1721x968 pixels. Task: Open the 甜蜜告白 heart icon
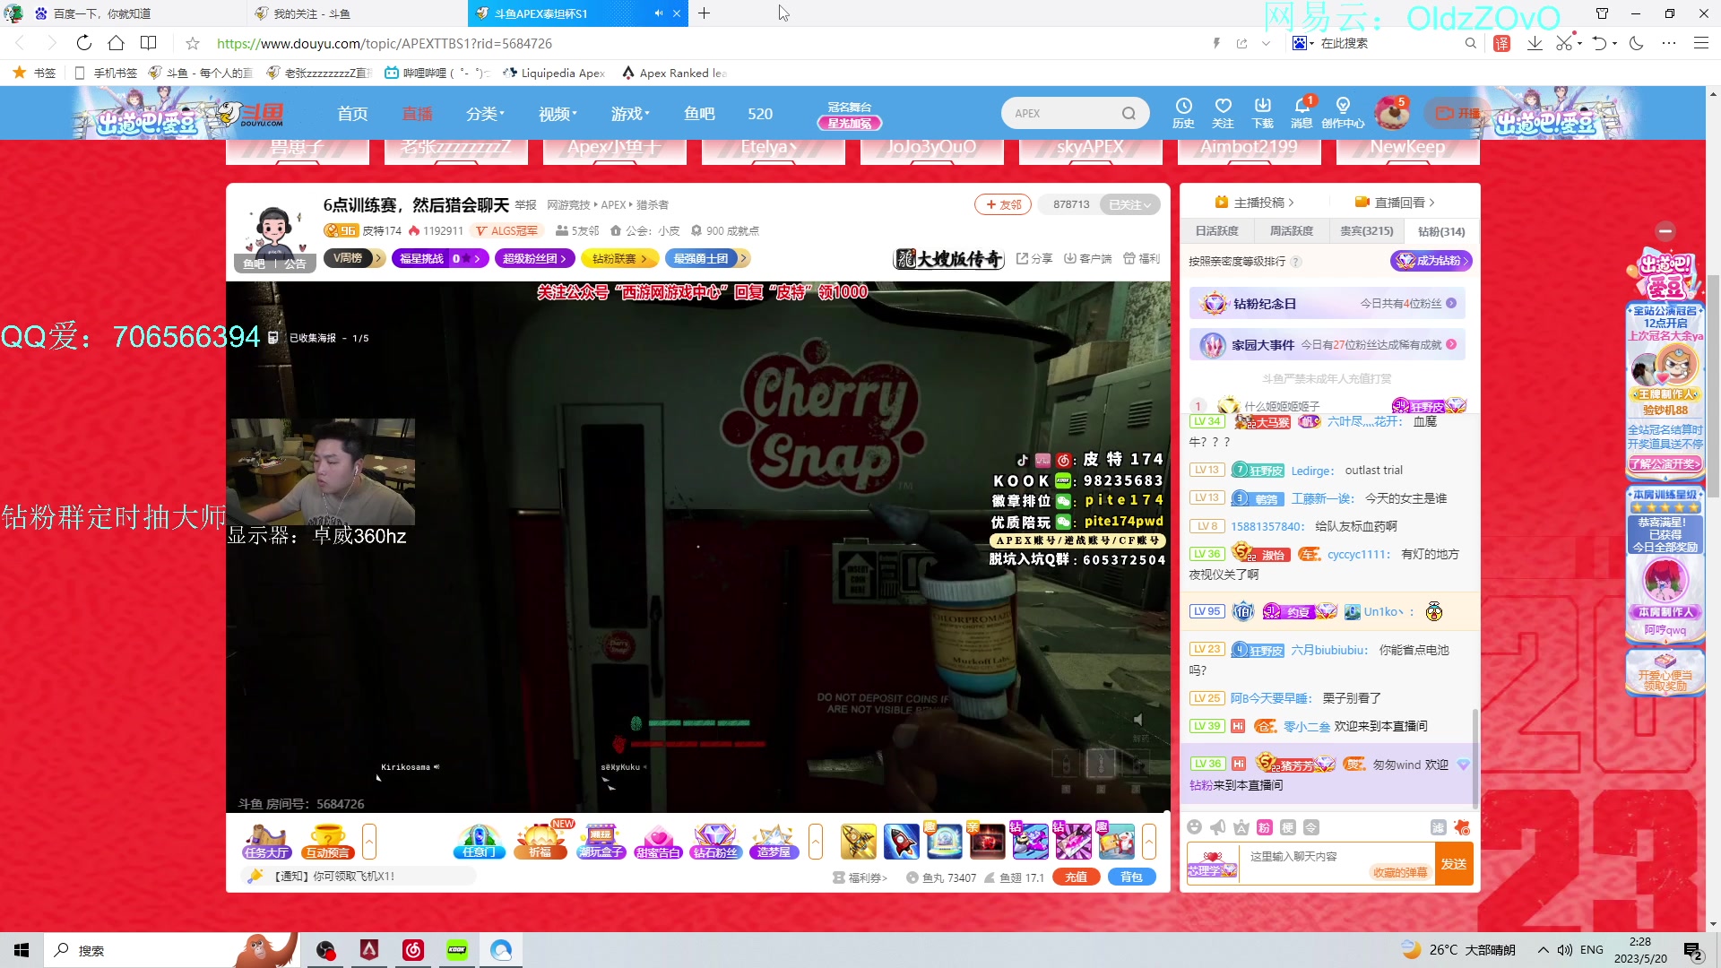[x=658, y=842]
